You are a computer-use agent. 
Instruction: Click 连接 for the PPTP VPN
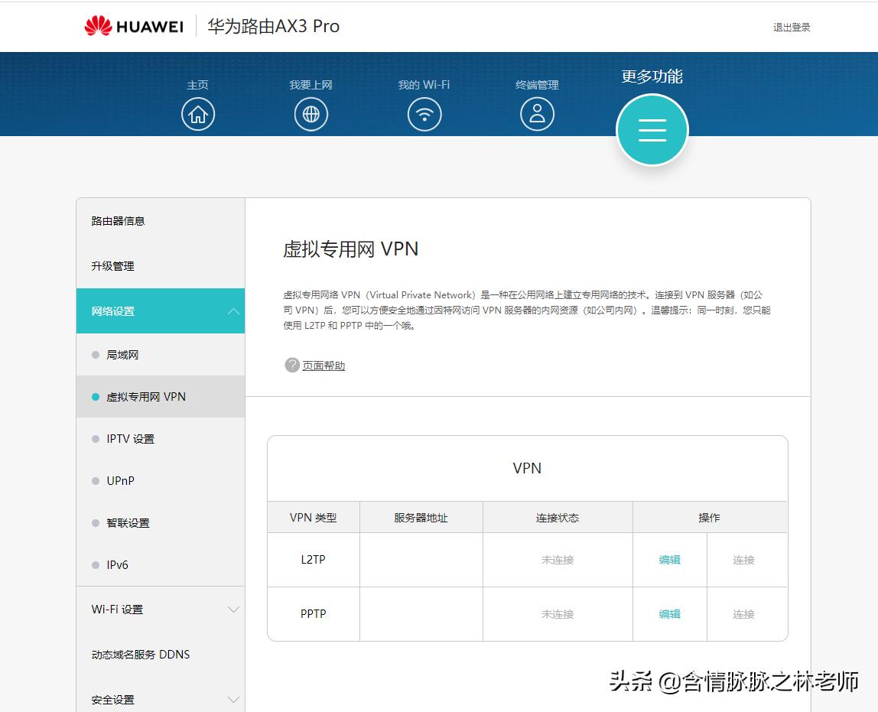[743, 613]
